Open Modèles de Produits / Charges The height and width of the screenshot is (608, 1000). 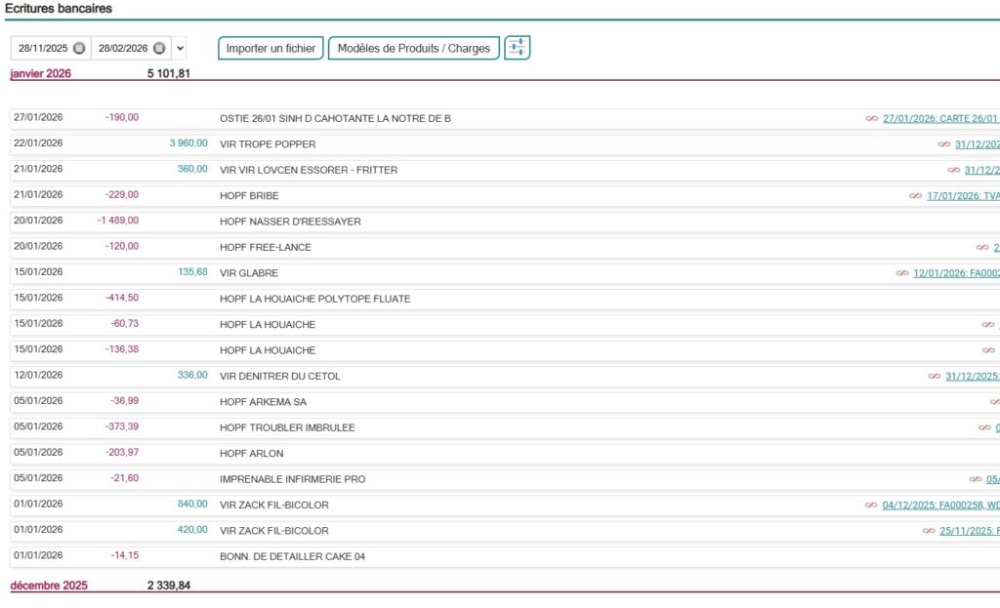(x=413, y=48)
